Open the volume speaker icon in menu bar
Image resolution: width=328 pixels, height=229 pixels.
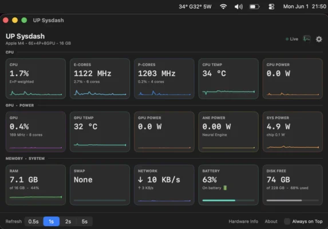point(239,7)
